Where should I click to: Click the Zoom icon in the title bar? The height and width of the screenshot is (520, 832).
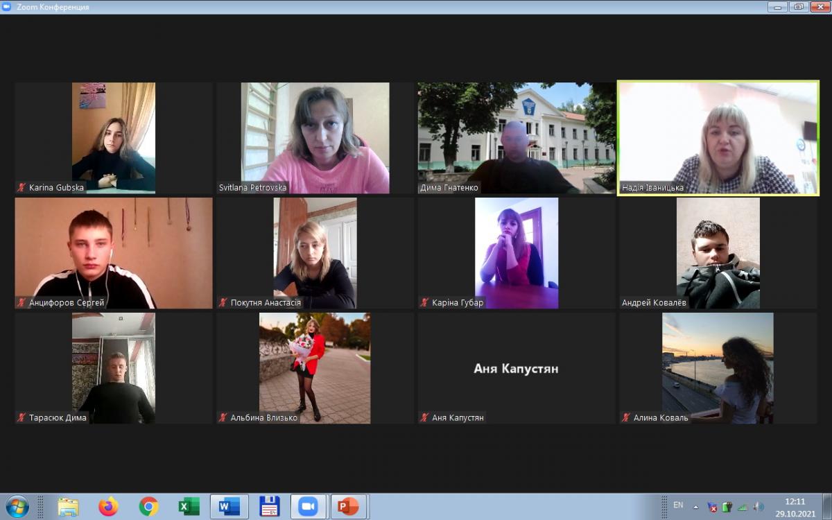[7, 7]
